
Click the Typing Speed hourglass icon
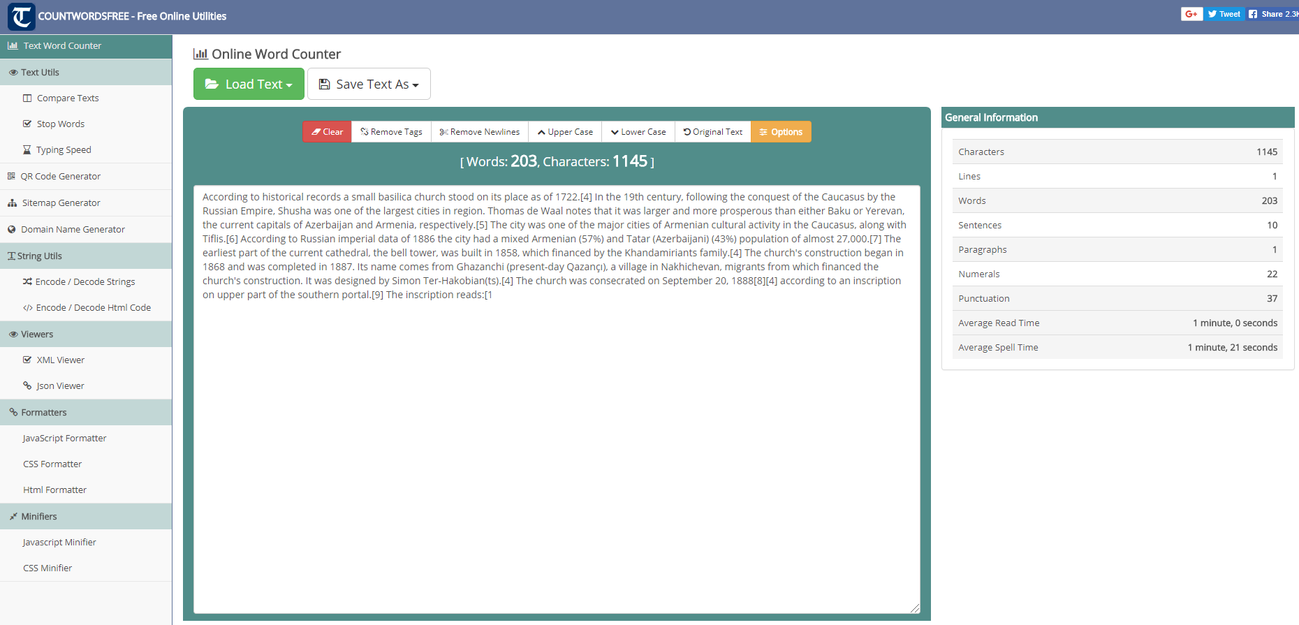tap(27, 150)
